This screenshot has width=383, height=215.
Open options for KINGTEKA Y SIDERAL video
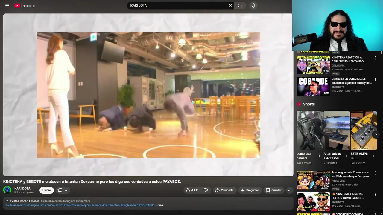[x=375, y=195]
